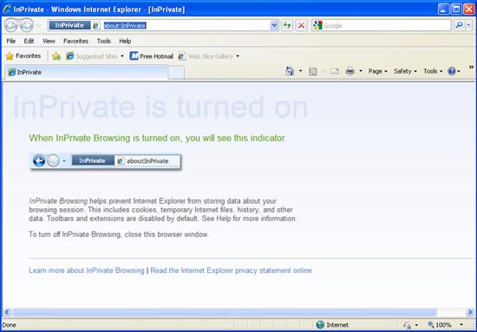Viewport: 477px width, 332px height.
Task: Click the browser Back arrow button
Action: coord(11,25)
